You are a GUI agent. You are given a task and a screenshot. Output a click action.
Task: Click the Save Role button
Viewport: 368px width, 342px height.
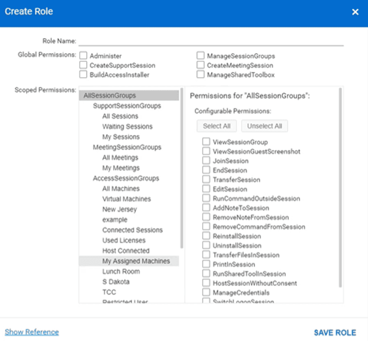[x=335, y=333]
